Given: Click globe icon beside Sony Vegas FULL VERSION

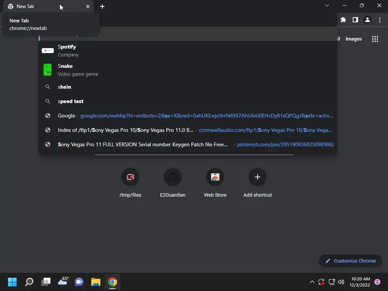Looking at the screenshot, I should click(47, 144).
